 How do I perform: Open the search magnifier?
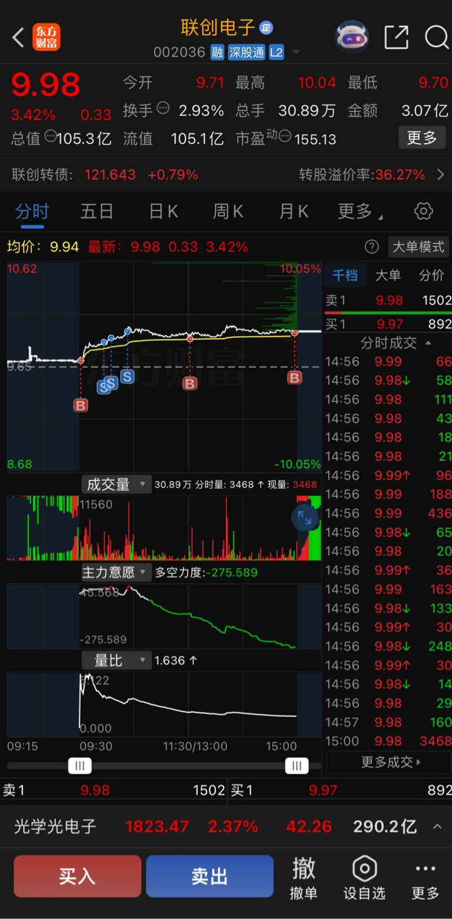coord(436,37)
